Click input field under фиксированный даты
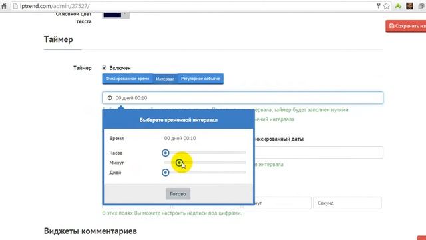This screenshot has height=240, width=426. point(318,153)
